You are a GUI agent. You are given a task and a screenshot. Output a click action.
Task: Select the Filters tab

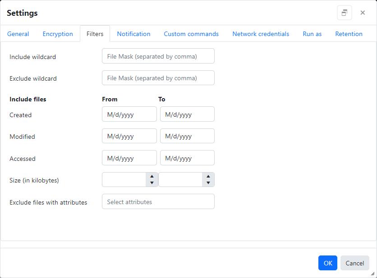(x=95, y=34)
